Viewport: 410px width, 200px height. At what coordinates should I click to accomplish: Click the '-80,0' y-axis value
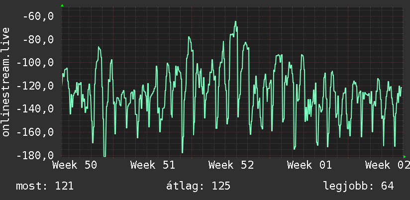(38, 40)
